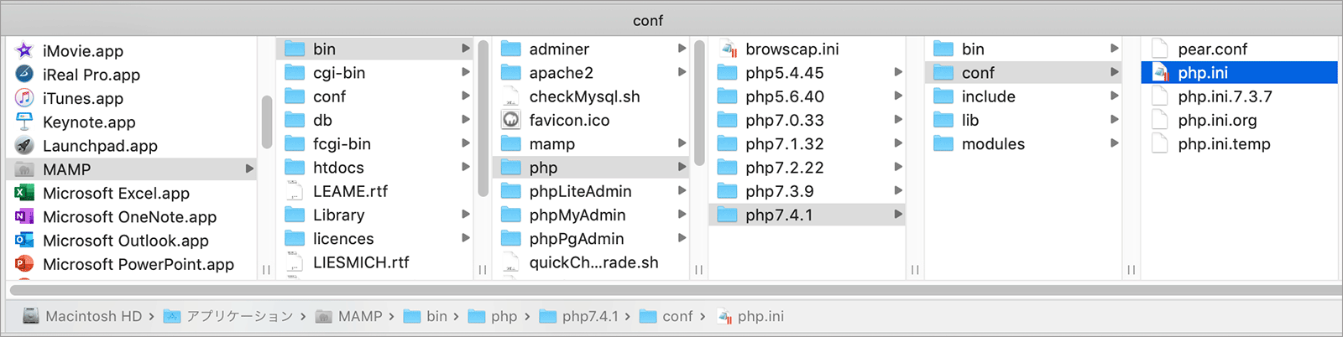Image resolution: width=1343 pixels, height=337 pixels.
Task: Click the favicon.ico file icon
Action: pyautogui.click(x=511, y=120)
